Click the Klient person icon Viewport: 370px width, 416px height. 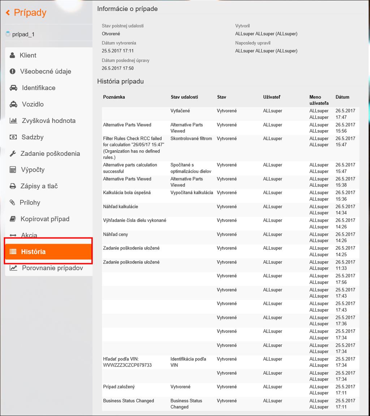[12, 55]
